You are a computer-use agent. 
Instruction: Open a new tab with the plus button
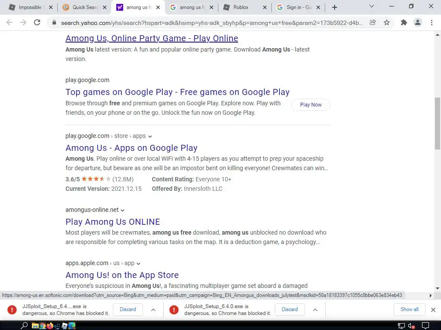(334, 7)
